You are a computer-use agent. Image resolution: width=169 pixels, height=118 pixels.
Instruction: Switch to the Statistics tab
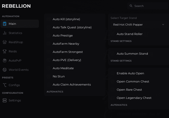coord(15,33)
